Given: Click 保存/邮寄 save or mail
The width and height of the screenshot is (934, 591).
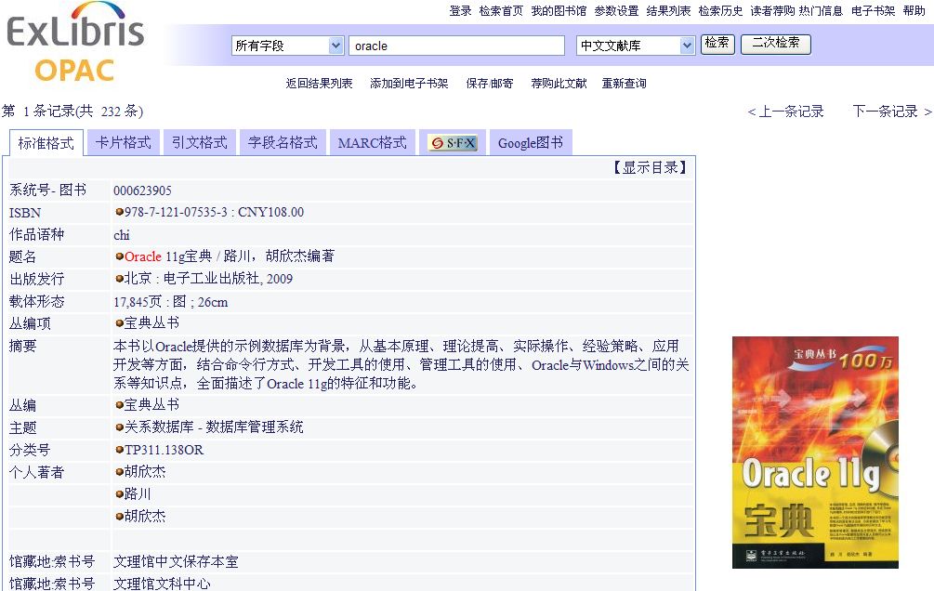Looking at the screenshot, I should point(490,84).
